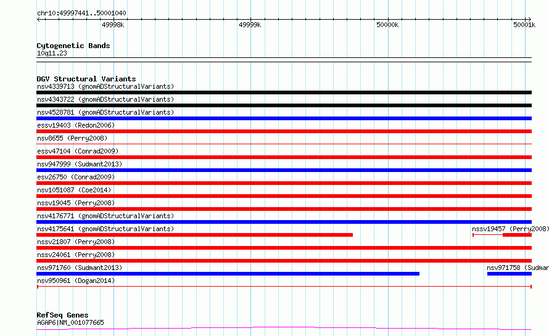The width and height of the screenshot is (549, 336).
Task: Select the red feature under nssv19457
Action: 502,235
